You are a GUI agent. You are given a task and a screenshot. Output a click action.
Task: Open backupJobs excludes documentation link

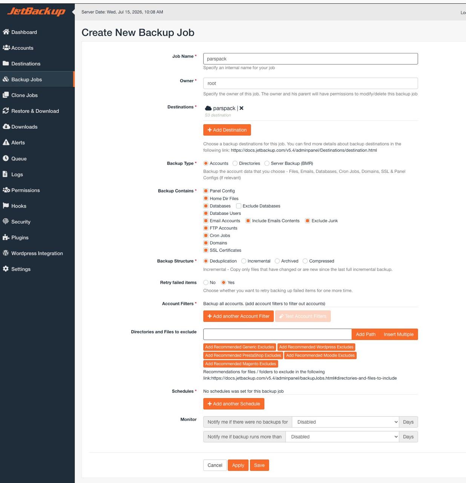[304, 378]
